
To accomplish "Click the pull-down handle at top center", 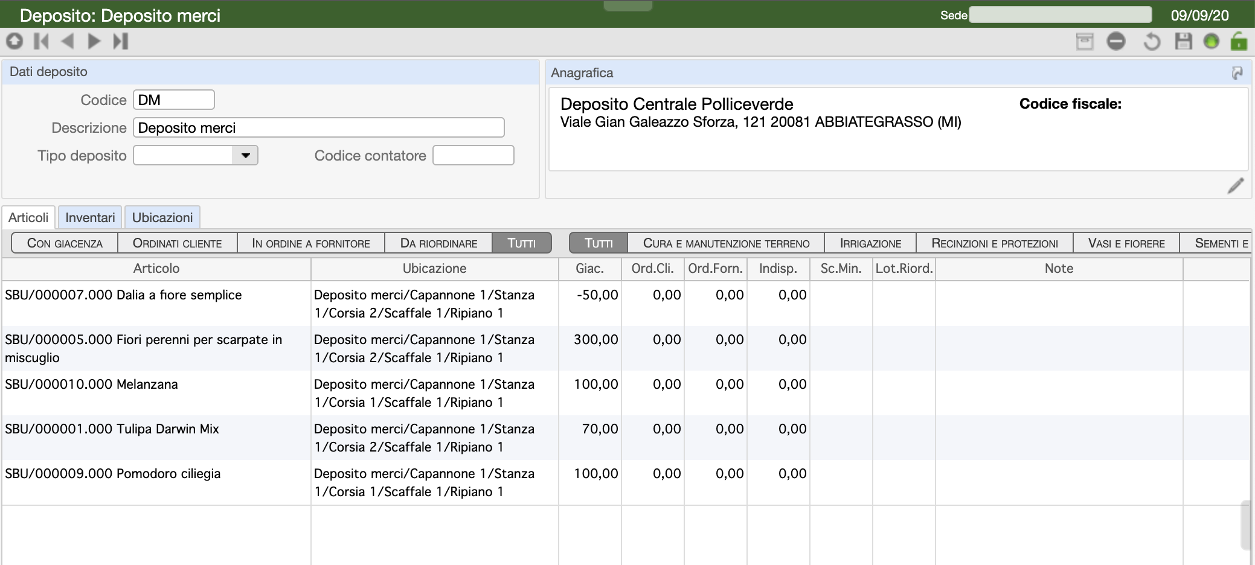I will point(628,5).
